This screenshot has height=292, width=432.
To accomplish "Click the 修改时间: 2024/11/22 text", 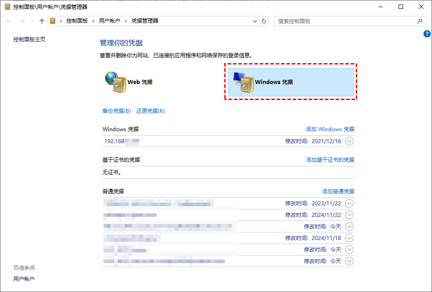I will 313,215.
